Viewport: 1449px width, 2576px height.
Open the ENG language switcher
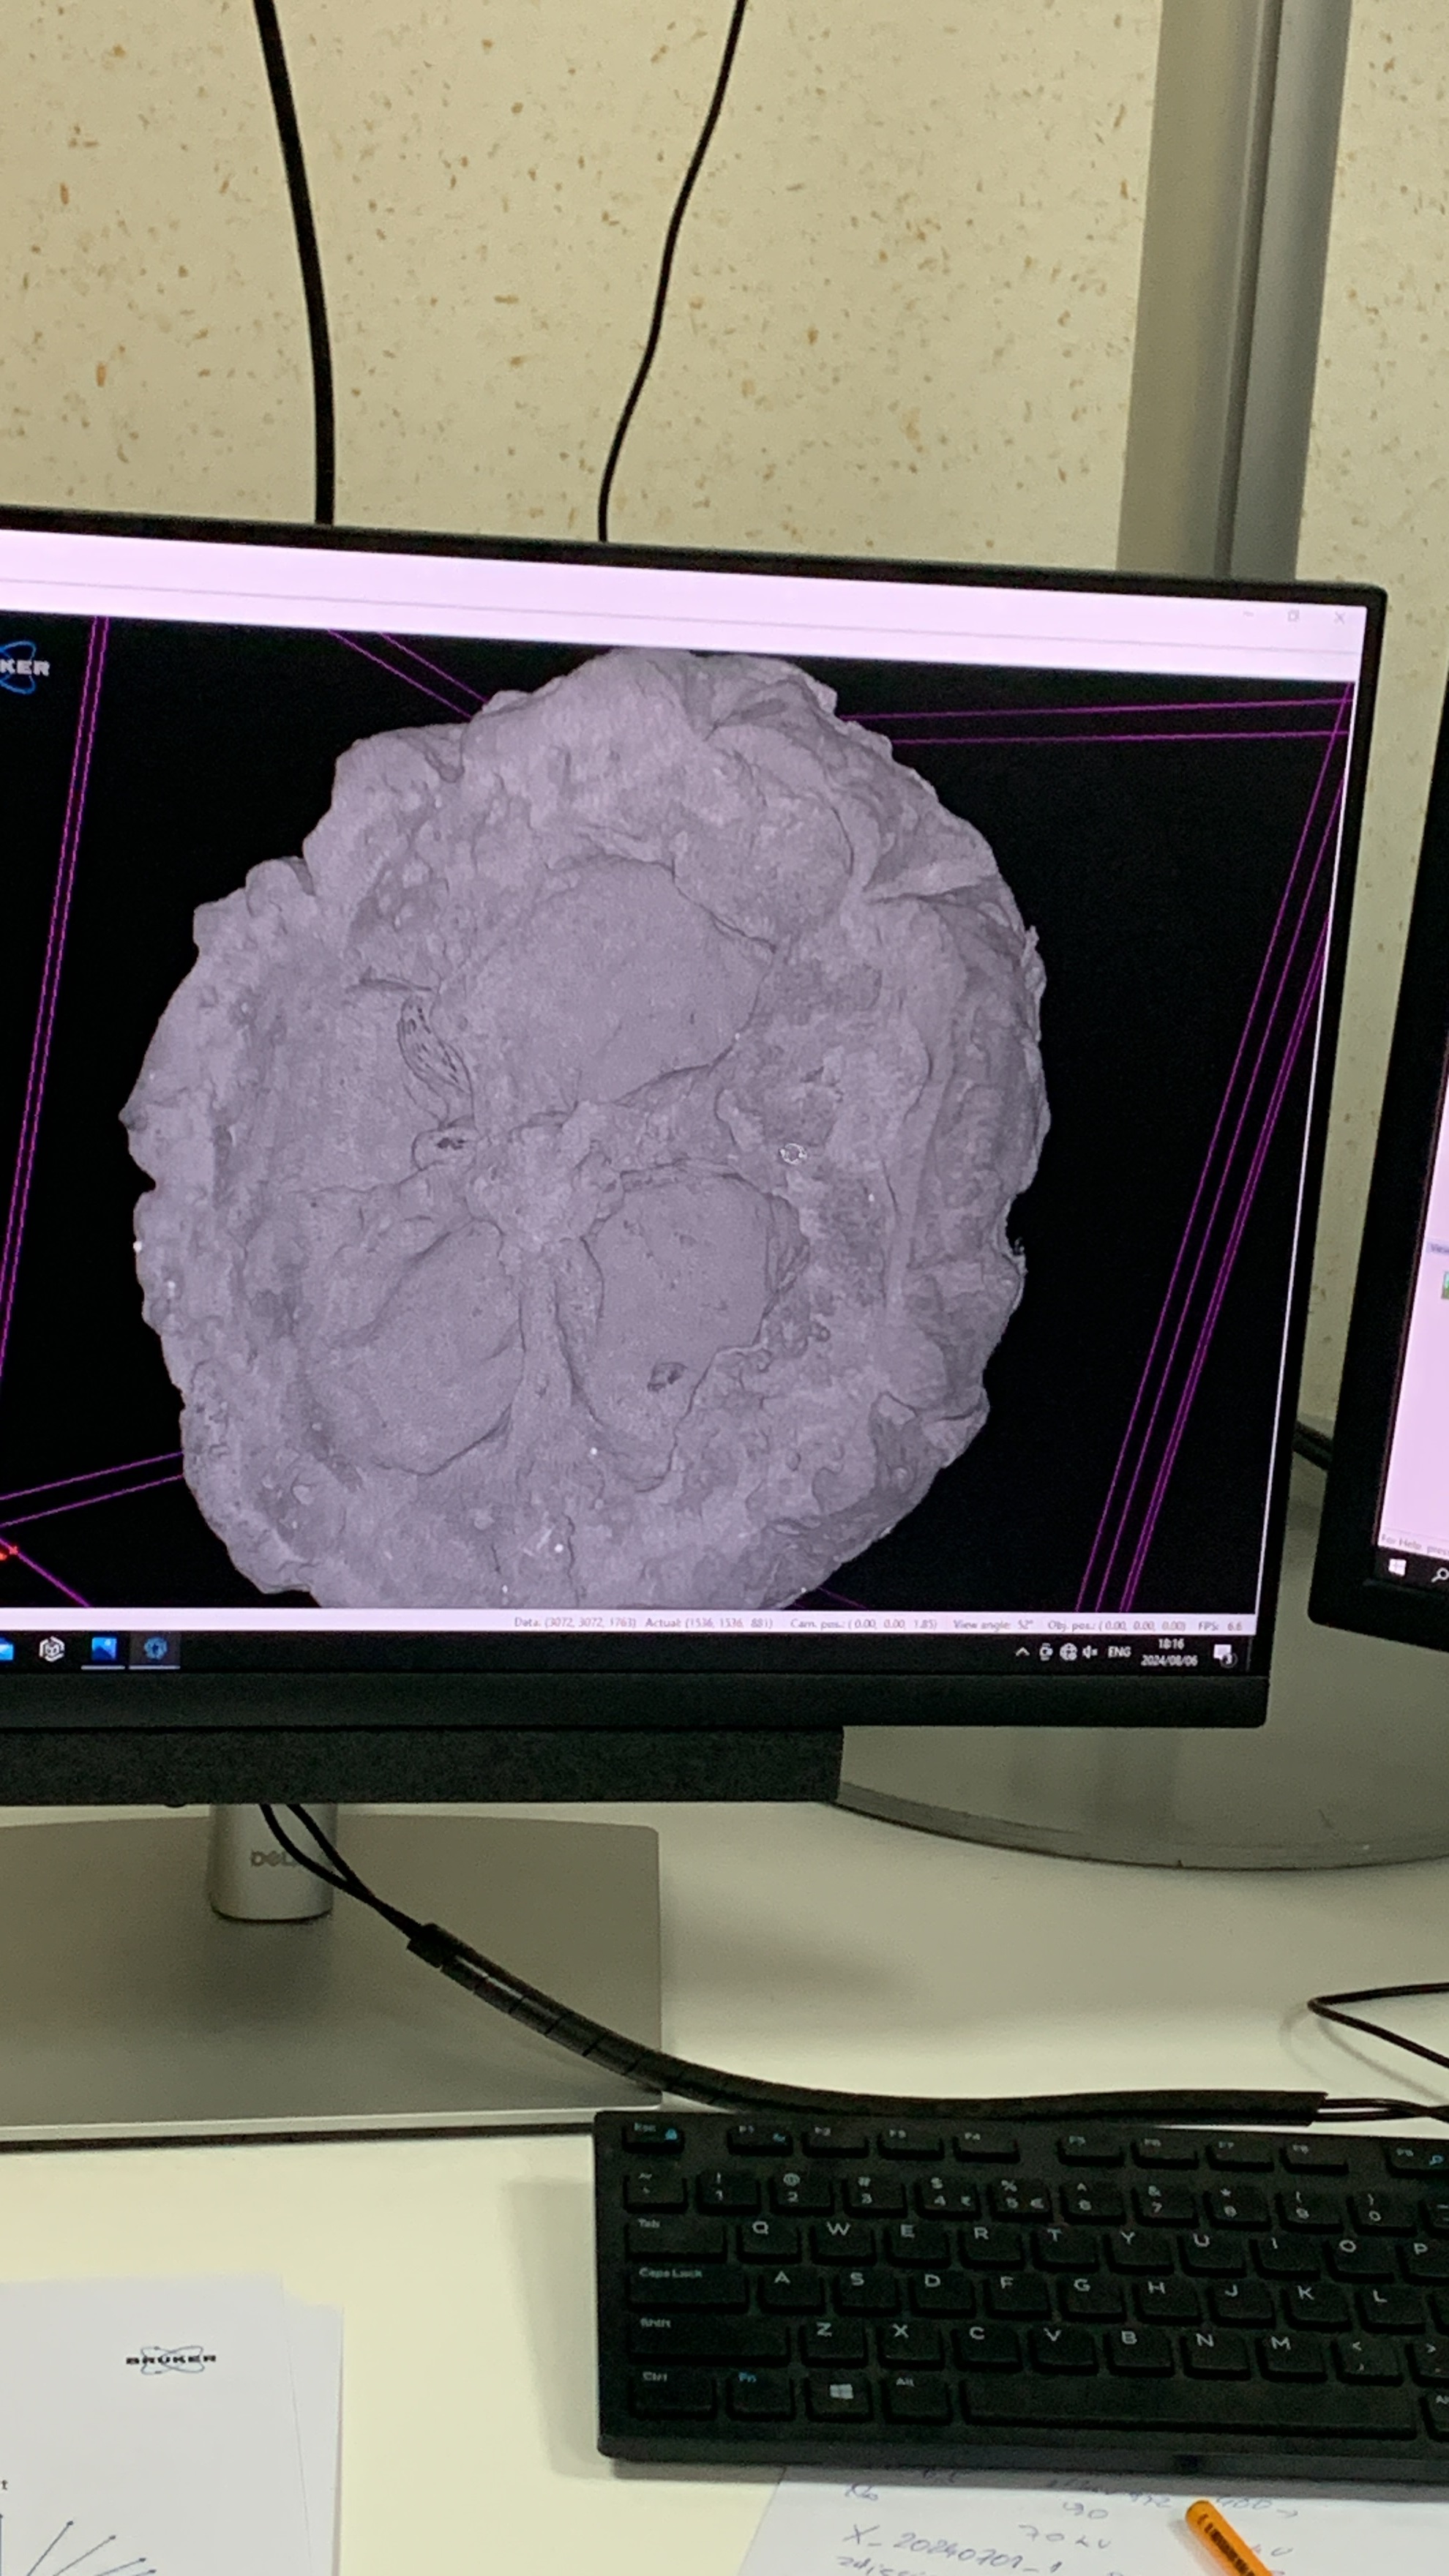pos(1118,1652)
